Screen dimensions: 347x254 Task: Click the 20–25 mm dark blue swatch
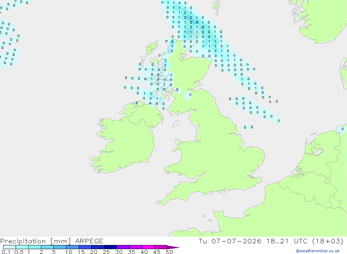[98, 247]
